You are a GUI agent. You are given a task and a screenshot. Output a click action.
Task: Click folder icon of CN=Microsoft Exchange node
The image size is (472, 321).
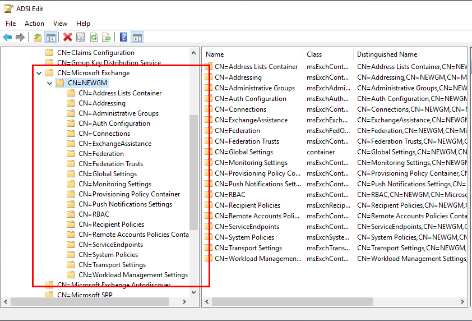point(49,73)
